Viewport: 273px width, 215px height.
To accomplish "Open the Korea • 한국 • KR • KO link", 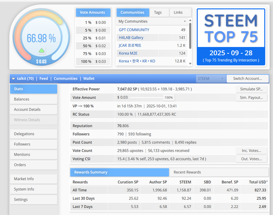I will point(137,61).
